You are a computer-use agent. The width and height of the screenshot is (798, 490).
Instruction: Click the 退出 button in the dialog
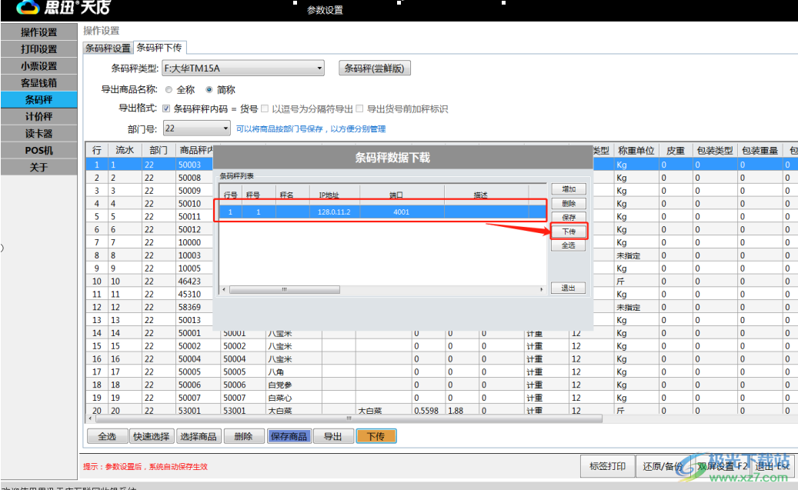tap(569, 288)
